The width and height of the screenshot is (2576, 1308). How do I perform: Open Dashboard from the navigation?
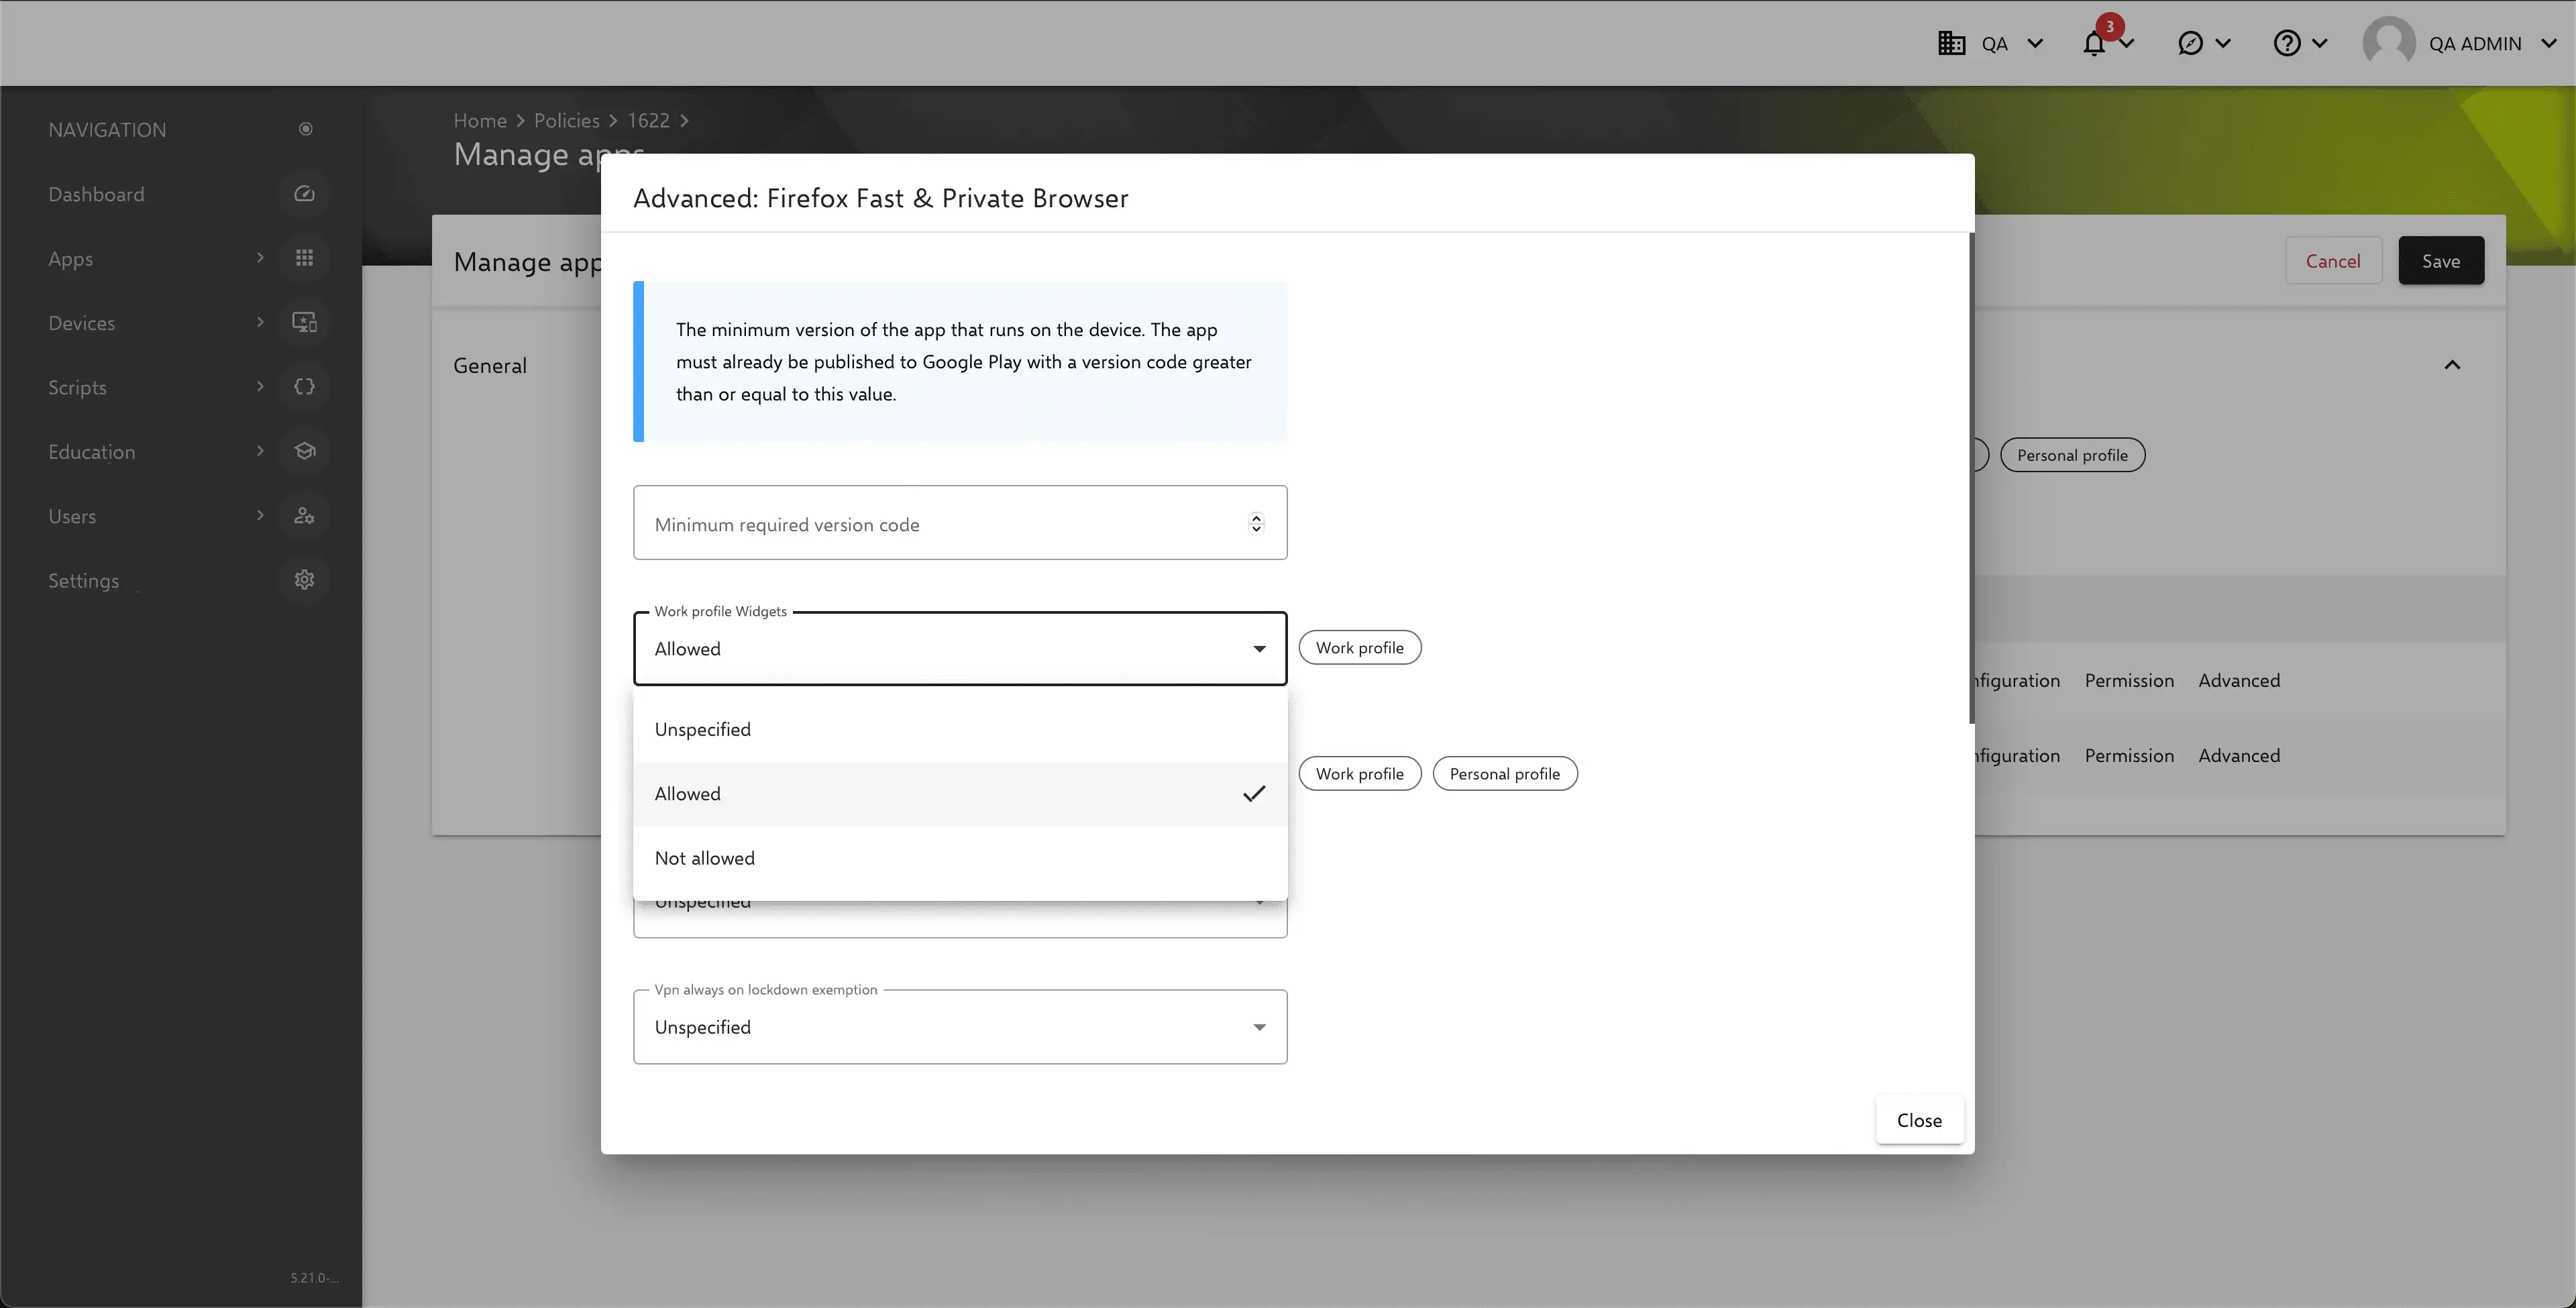96,194
